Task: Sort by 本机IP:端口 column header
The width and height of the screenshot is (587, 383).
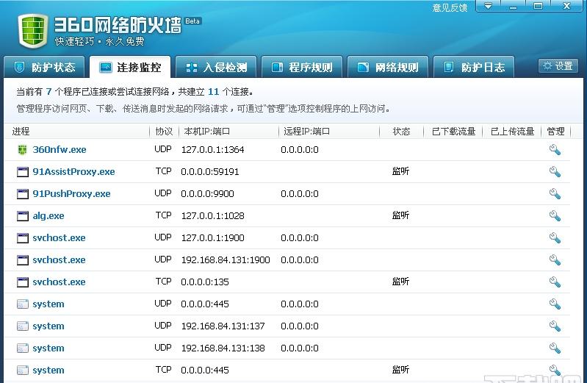Action: click(x=207, y=132)
